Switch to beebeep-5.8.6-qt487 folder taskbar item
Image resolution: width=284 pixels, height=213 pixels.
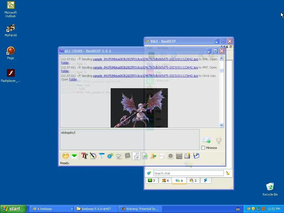coord(96,209)
